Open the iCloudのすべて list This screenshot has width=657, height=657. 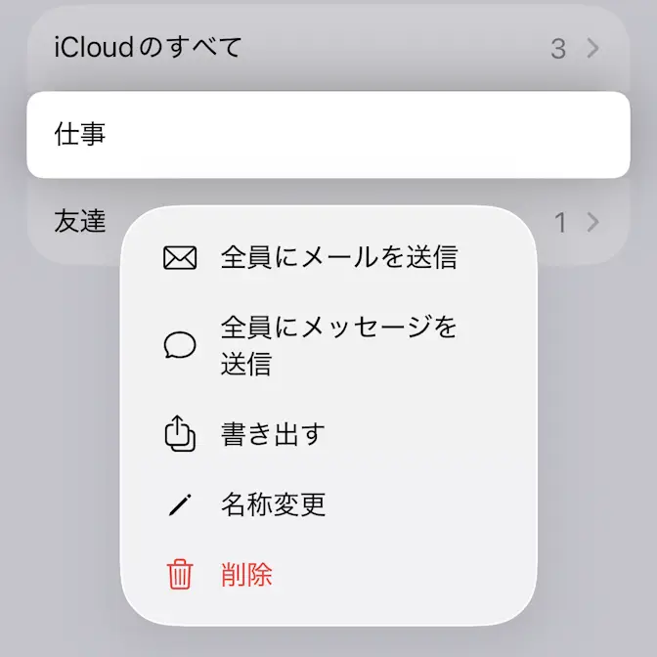click(149, 47)
